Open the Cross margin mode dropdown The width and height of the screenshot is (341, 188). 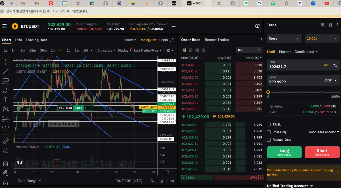(x=284, y=39)
